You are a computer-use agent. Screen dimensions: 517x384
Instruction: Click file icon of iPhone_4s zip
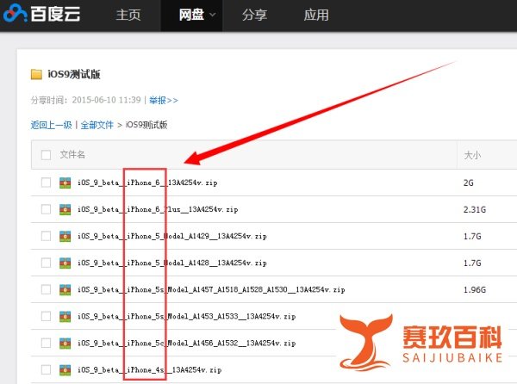click(65, 370)
